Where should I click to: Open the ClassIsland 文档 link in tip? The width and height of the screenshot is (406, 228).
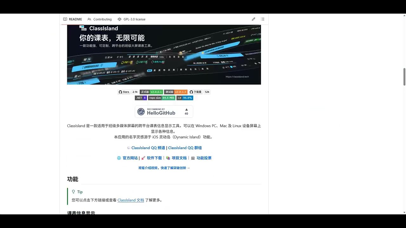click(x=131, y=200)
